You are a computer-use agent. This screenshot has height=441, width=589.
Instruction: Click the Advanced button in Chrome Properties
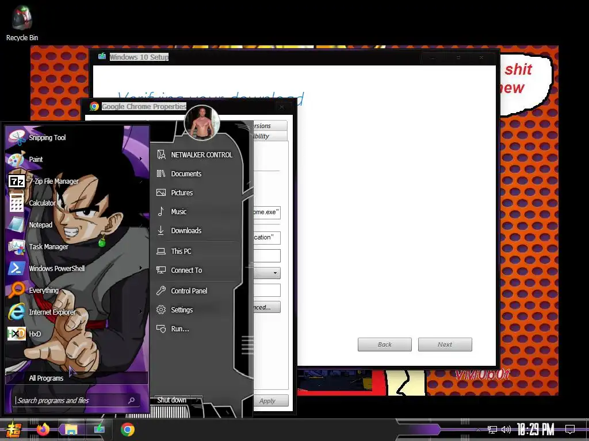[x=266, y=307]
